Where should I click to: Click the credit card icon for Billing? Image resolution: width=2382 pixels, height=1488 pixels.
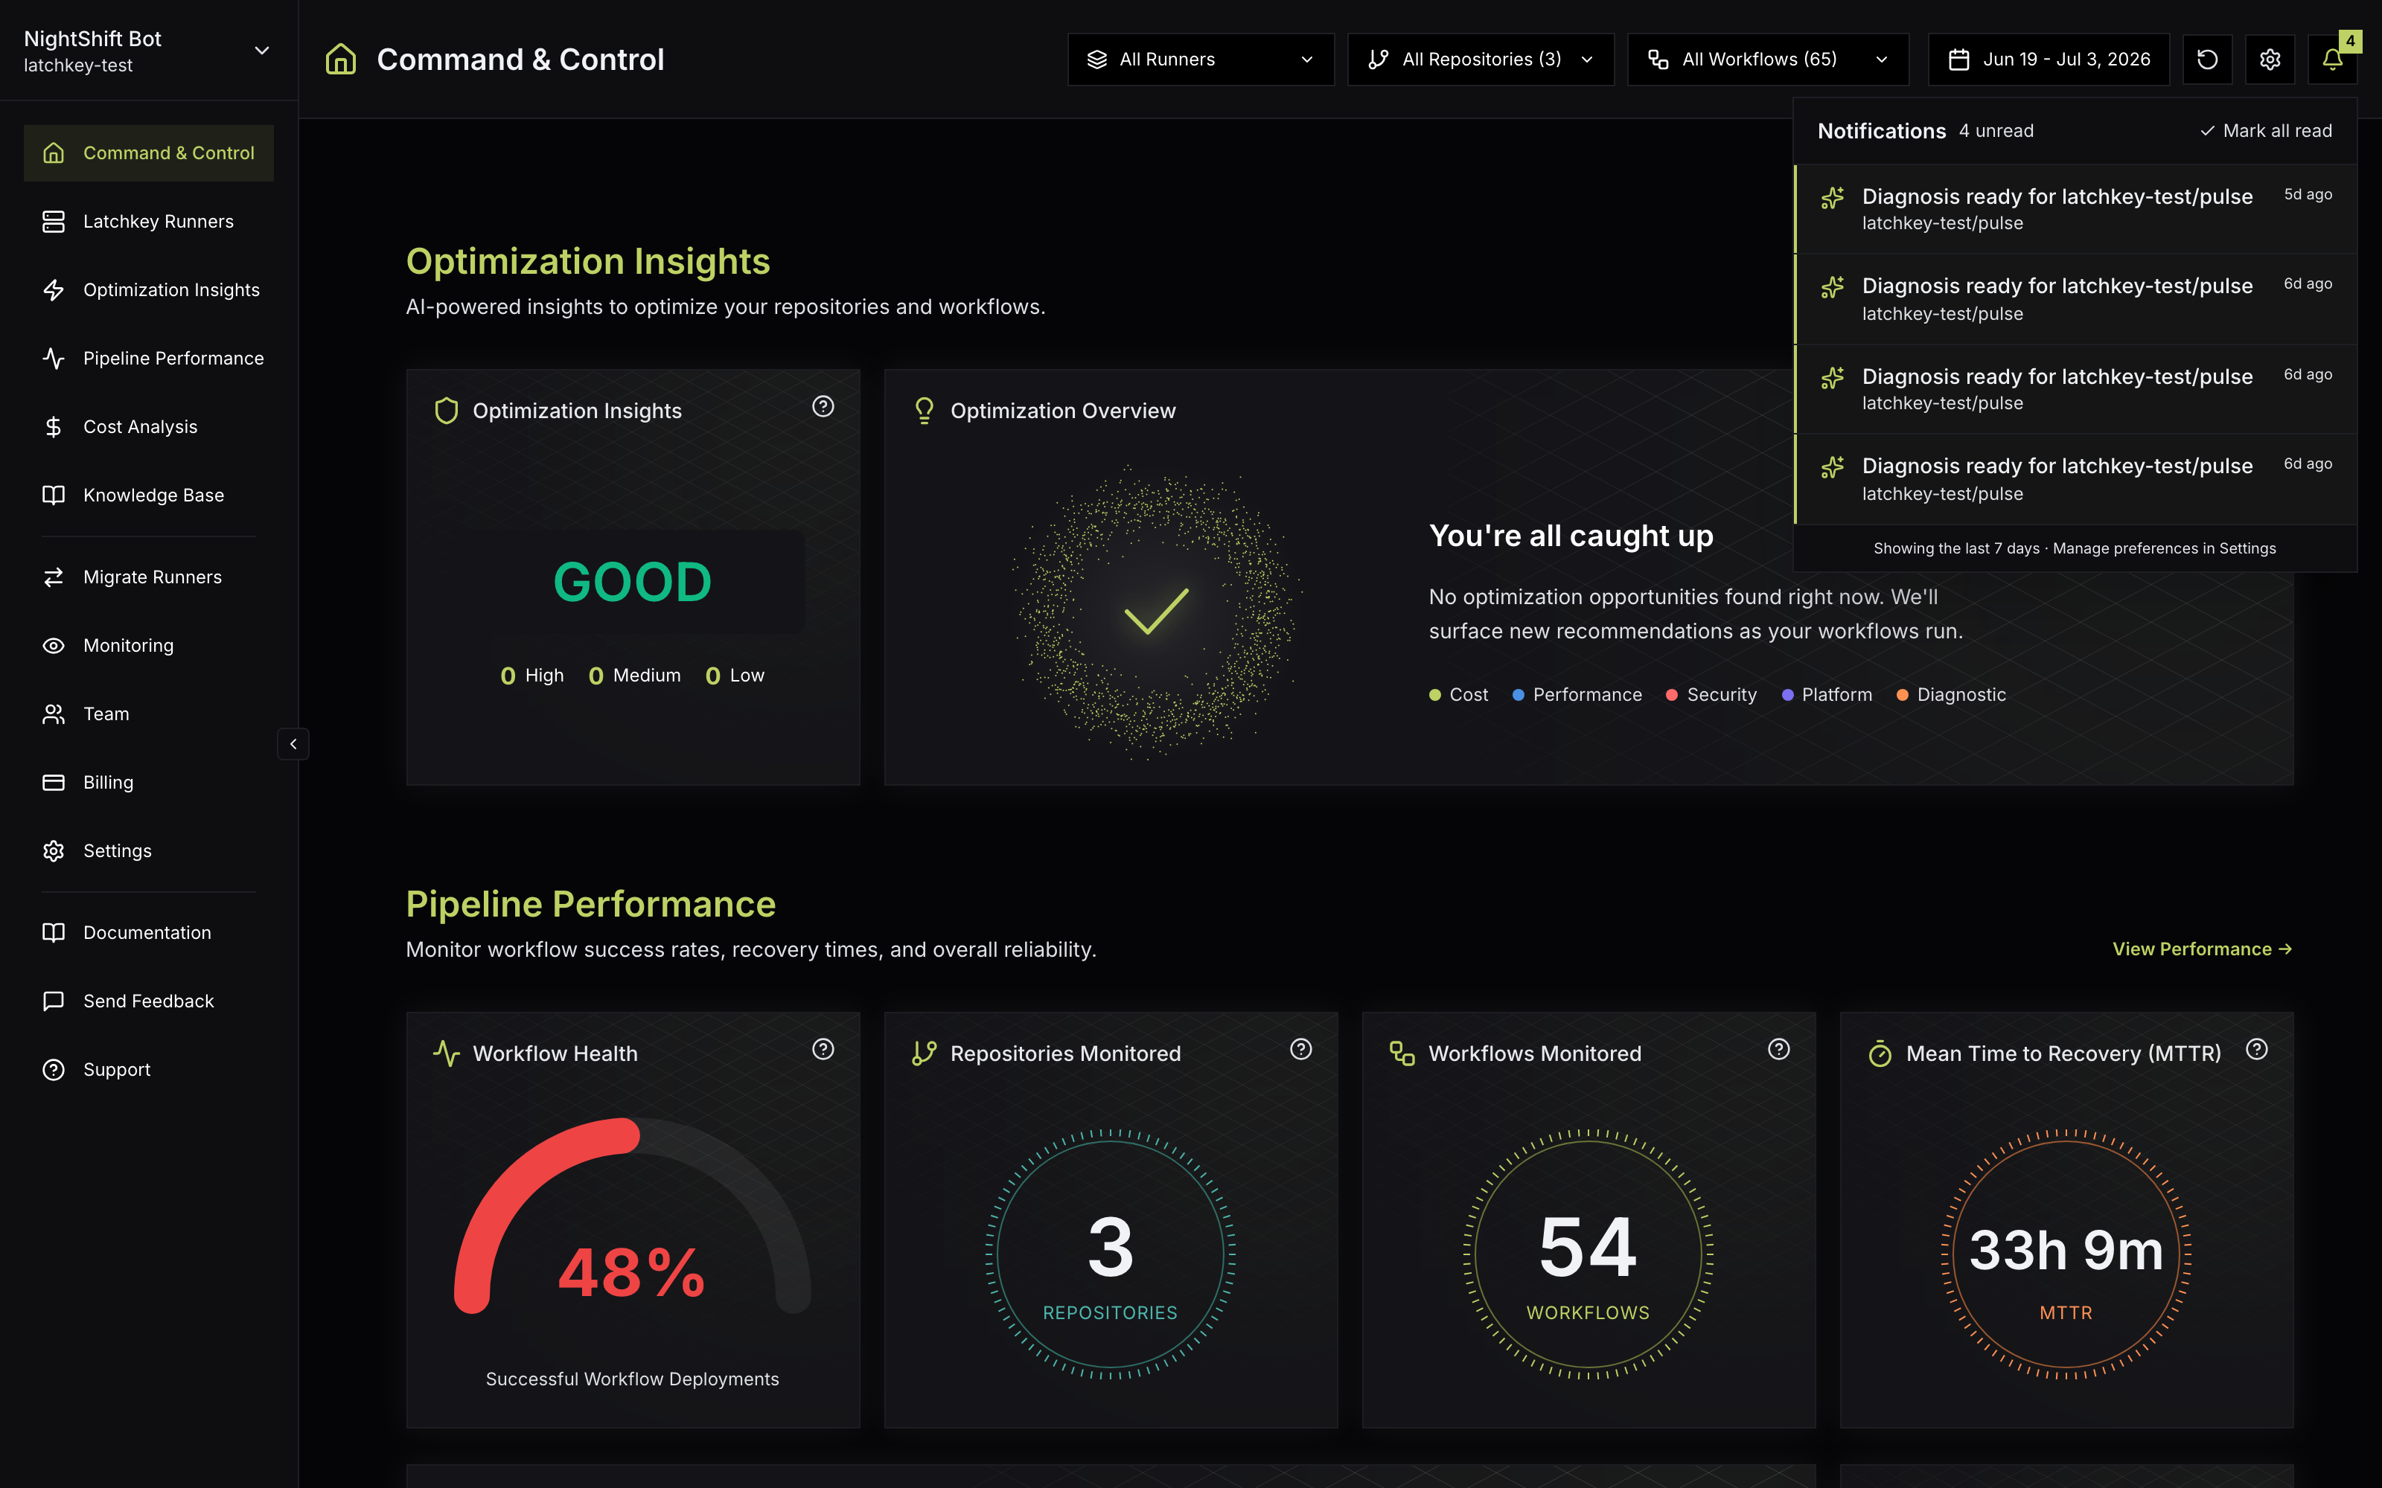(53, 783)
